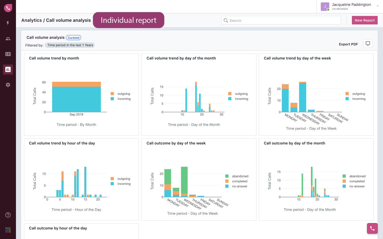Screen dimensions: 383x239
Task: Open the time period filter chip
Action: tap(70, 45)
